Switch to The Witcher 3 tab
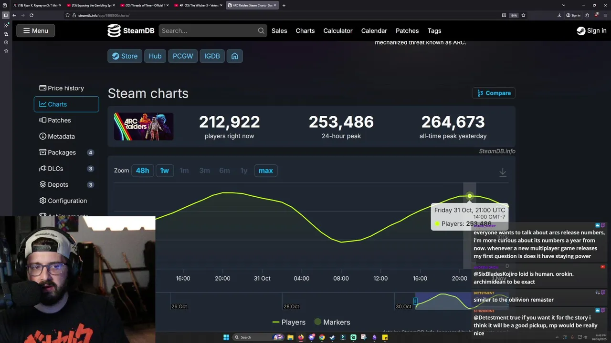The width and height of the screenshot is (611, 343). click(199, 5)
